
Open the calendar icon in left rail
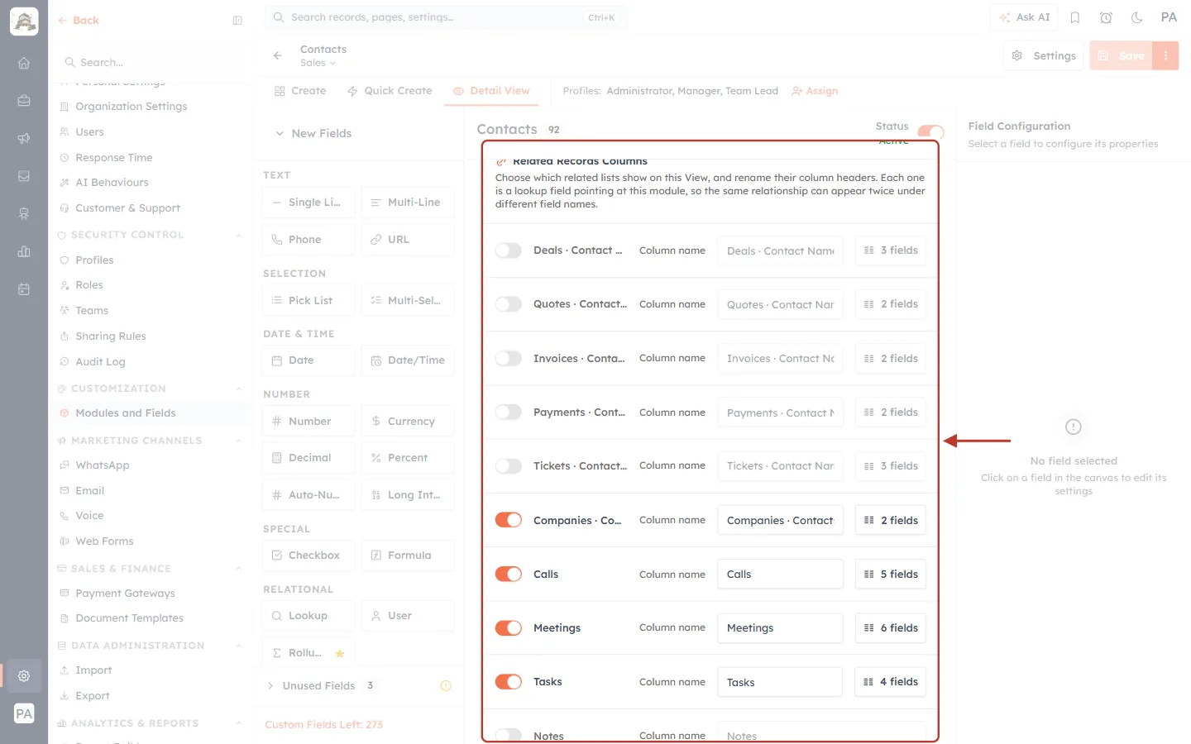tap(24, 289)
